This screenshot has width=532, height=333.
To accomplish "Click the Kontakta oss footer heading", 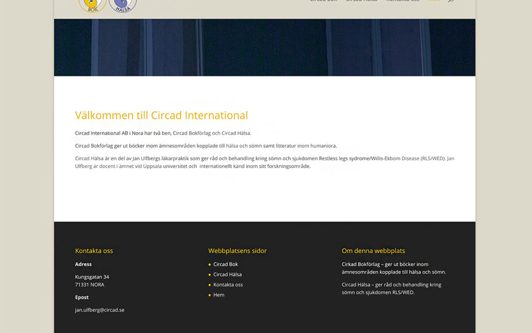I will click(94, 251).
